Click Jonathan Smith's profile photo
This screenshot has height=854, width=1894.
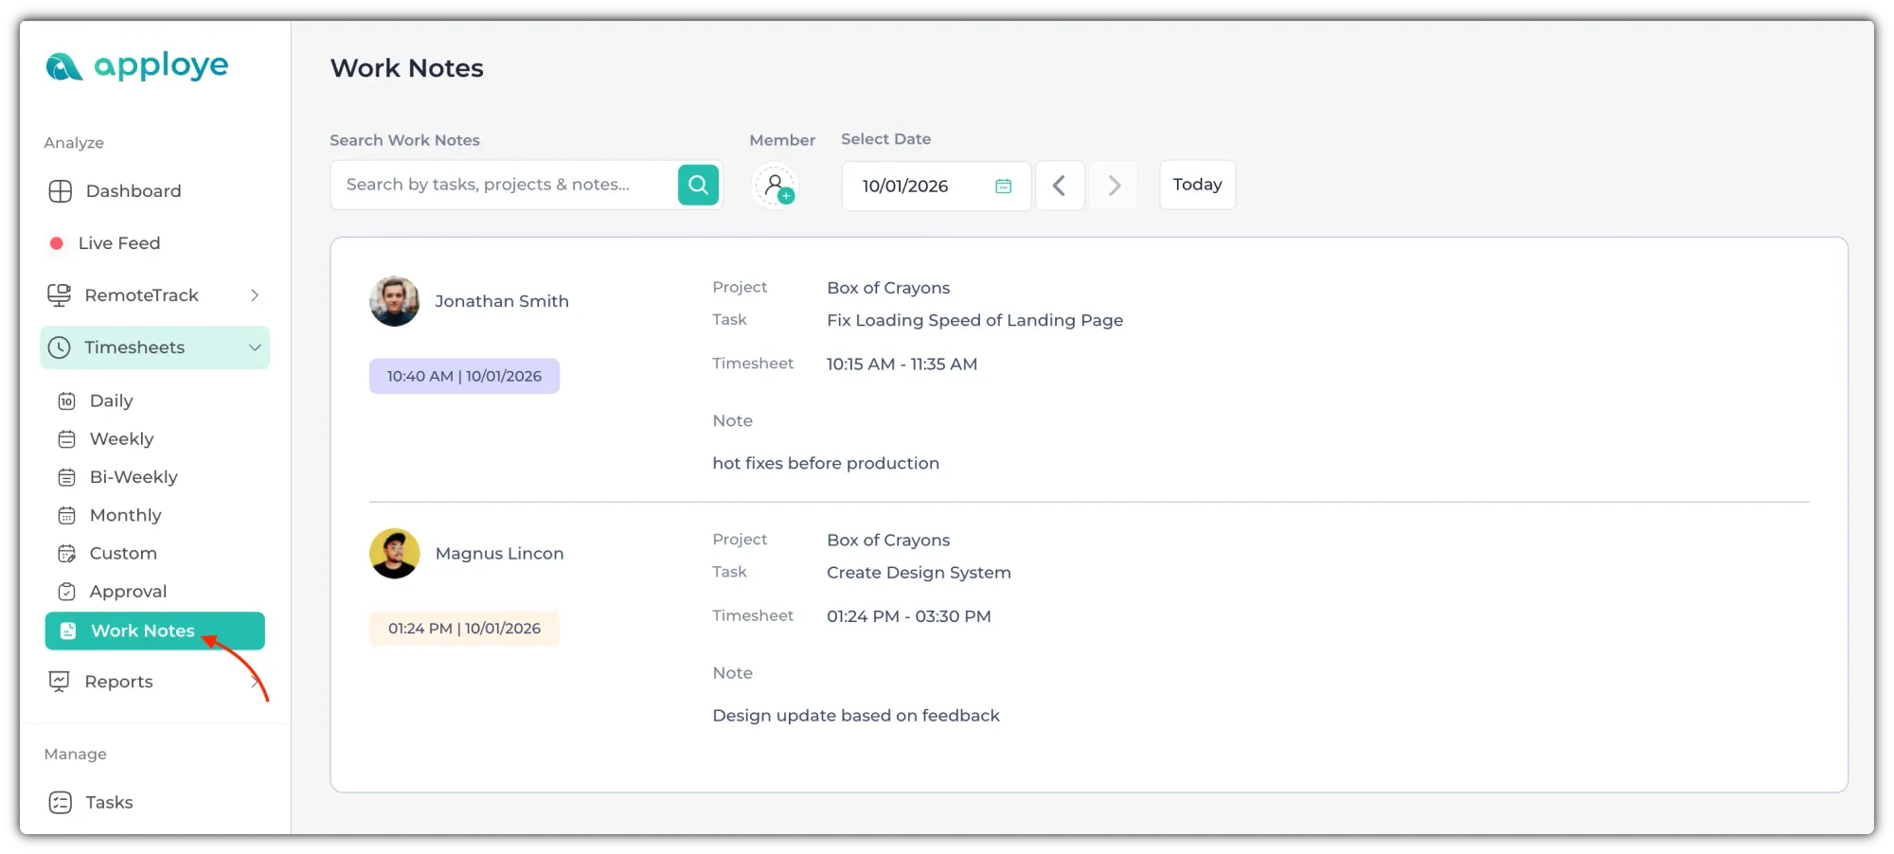[394, 301]
